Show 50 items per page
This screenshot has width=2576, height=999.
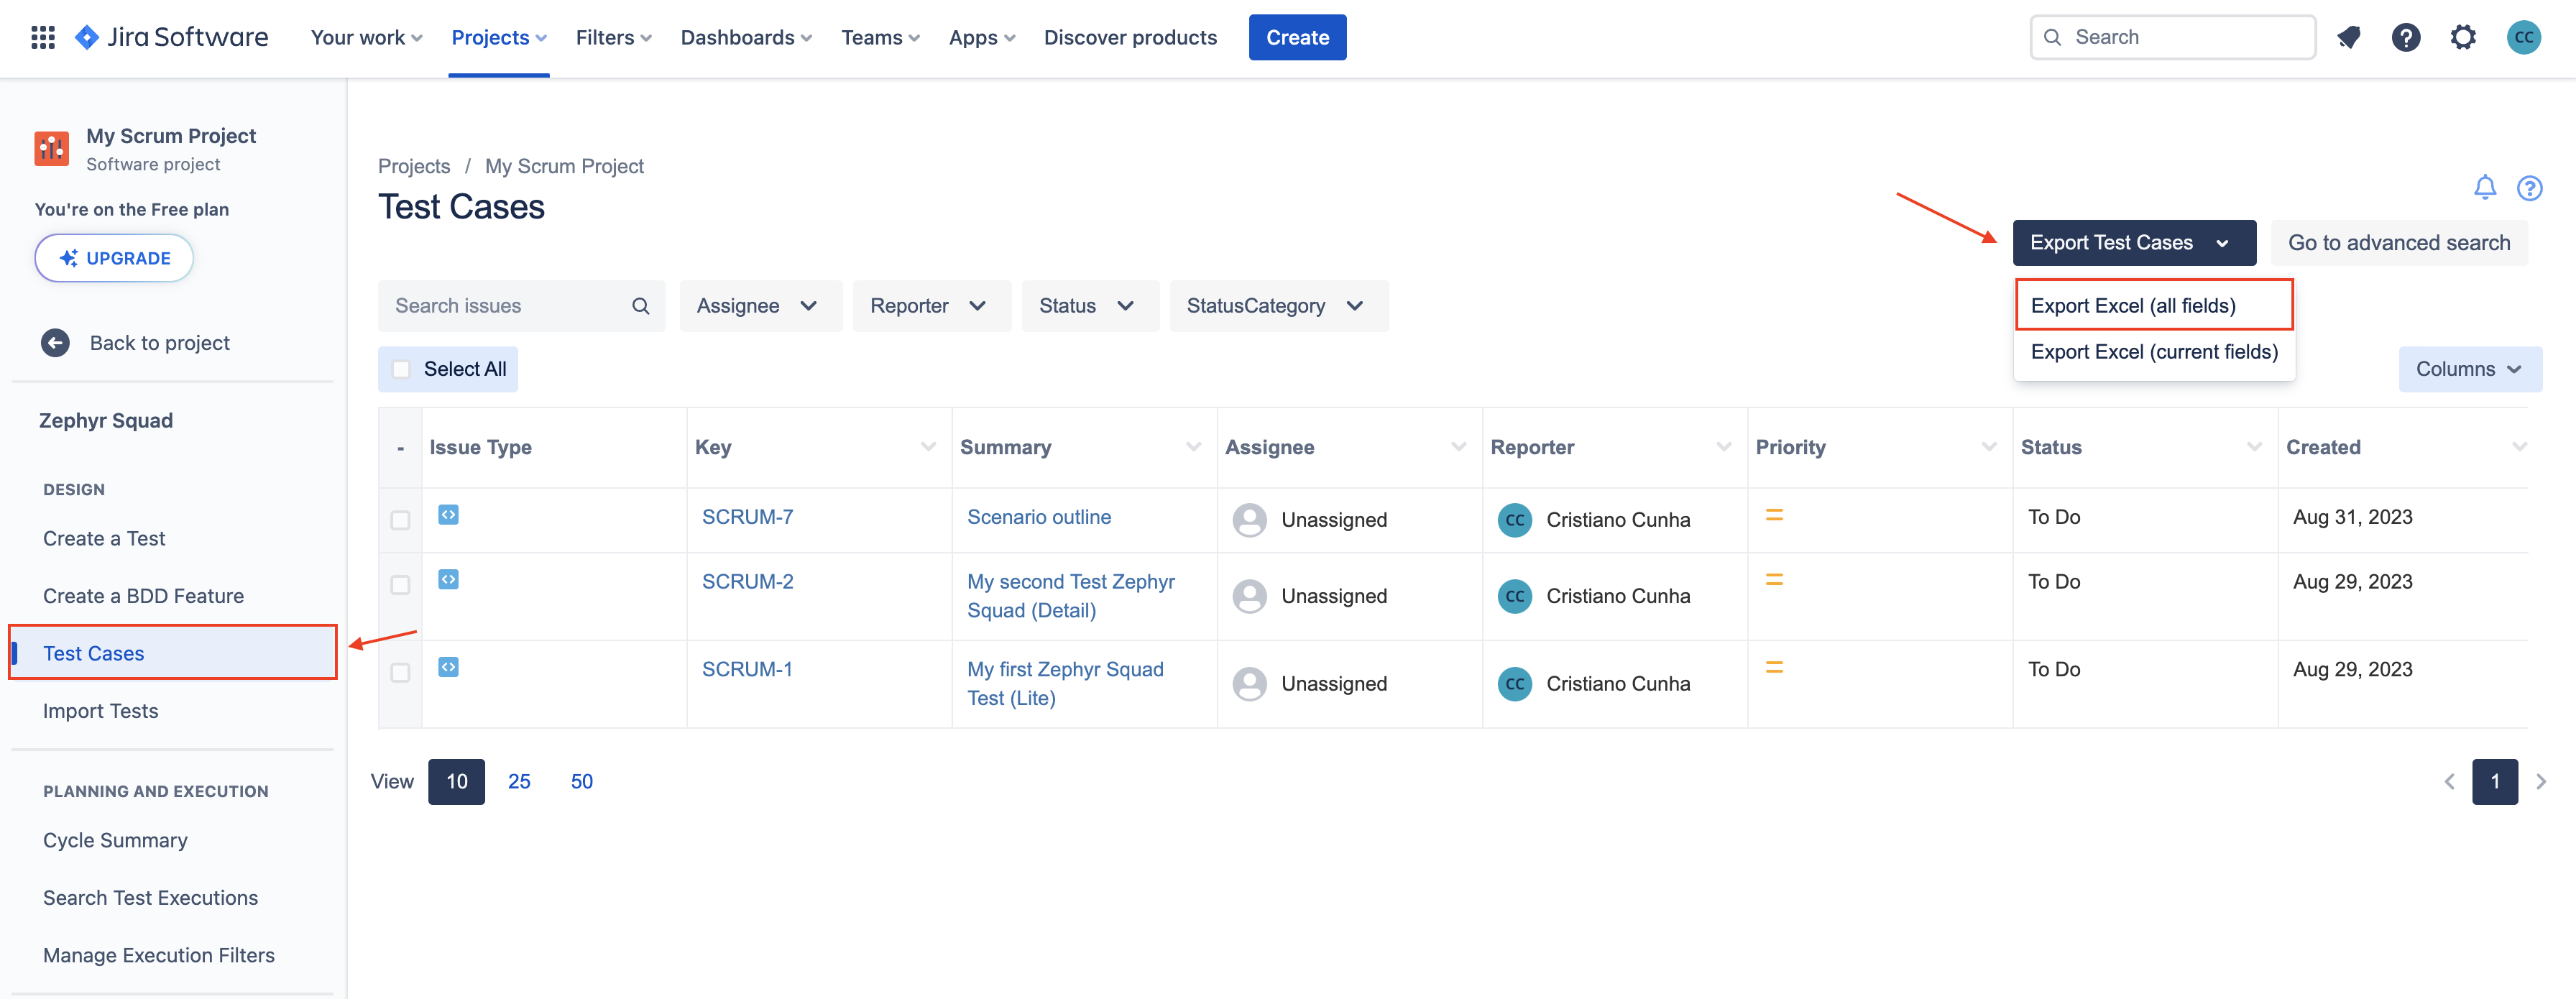tap(581, 782)
